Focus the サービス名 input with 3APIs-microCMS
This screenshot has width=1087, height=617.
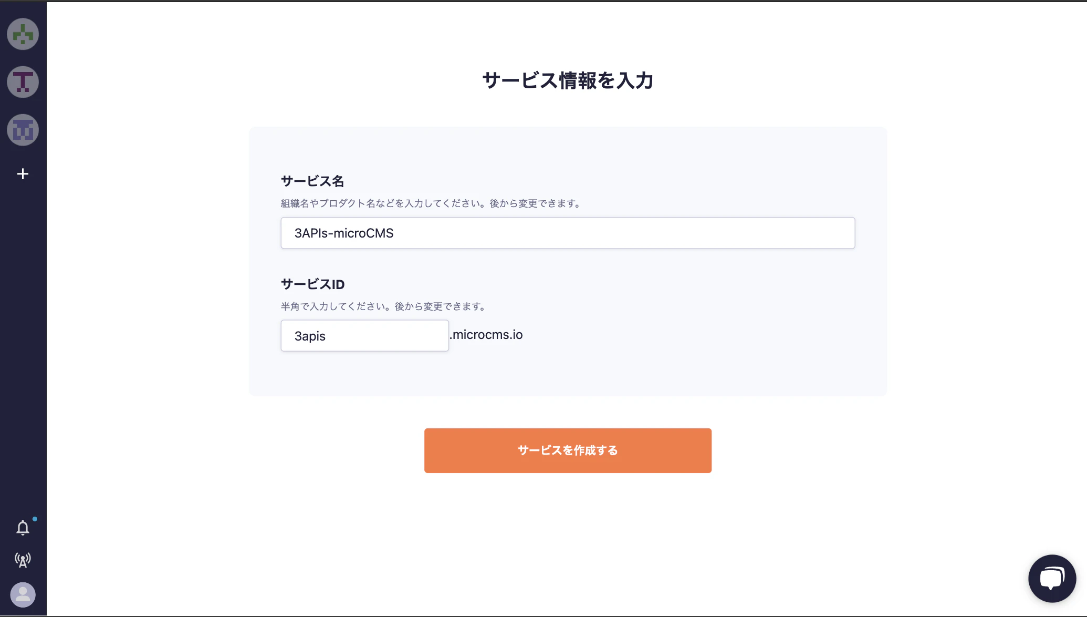(x=568, y=233)
